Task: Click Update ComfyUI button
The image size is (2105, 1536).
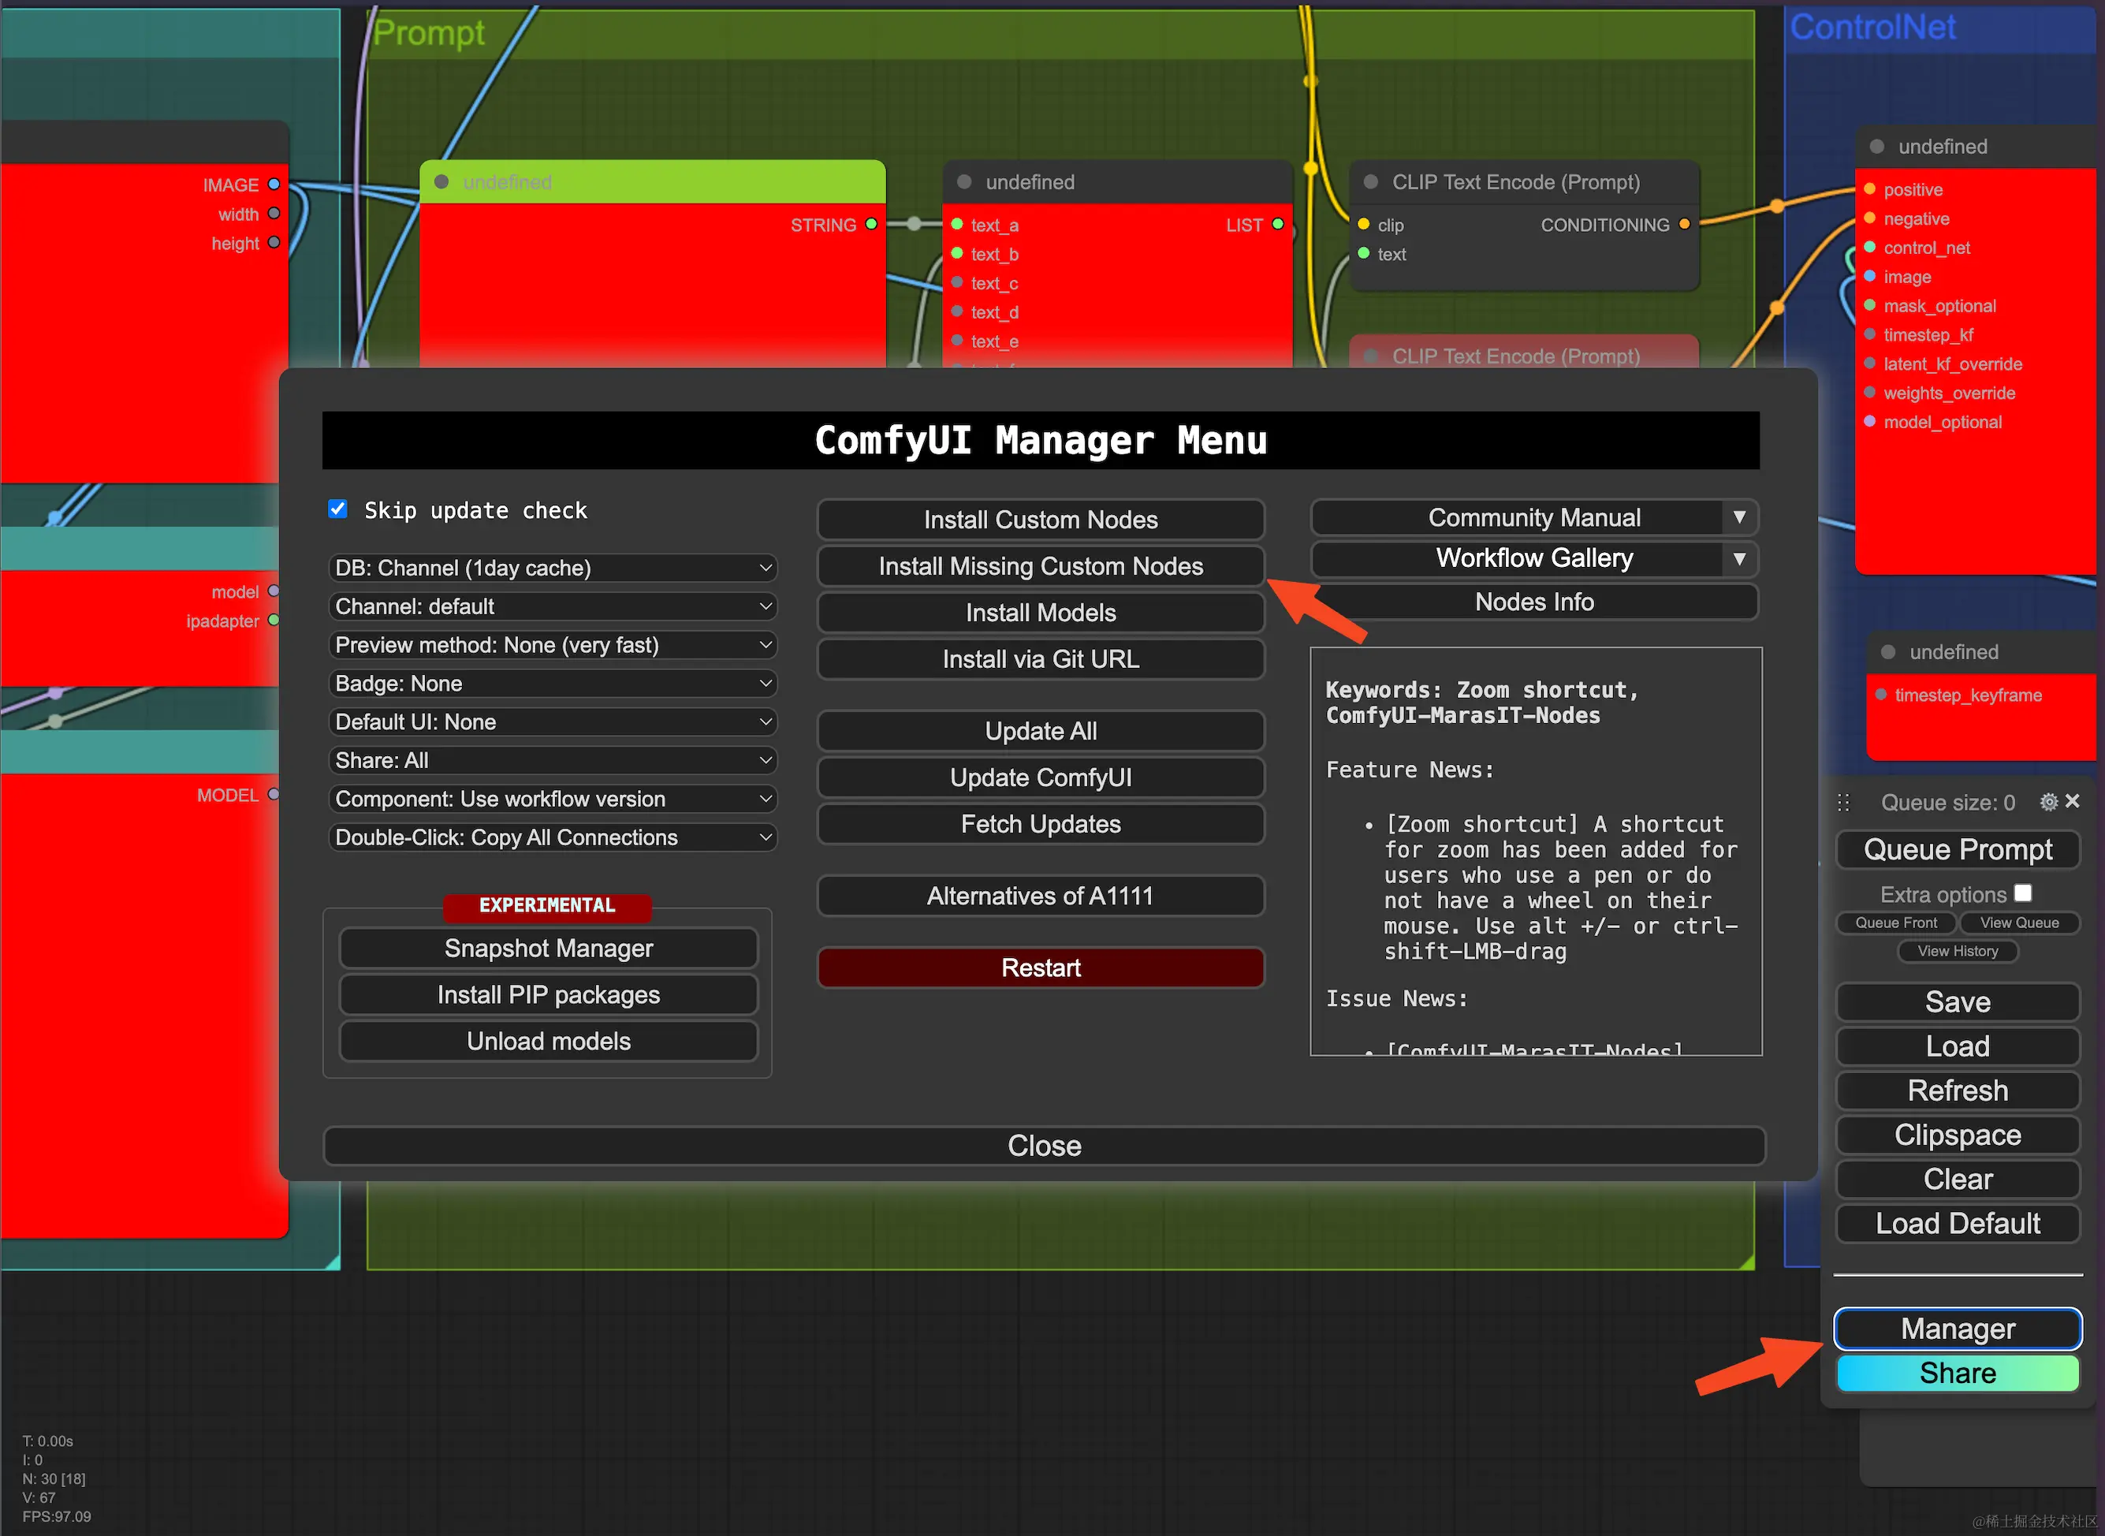Action: [x=1041, y=777]
